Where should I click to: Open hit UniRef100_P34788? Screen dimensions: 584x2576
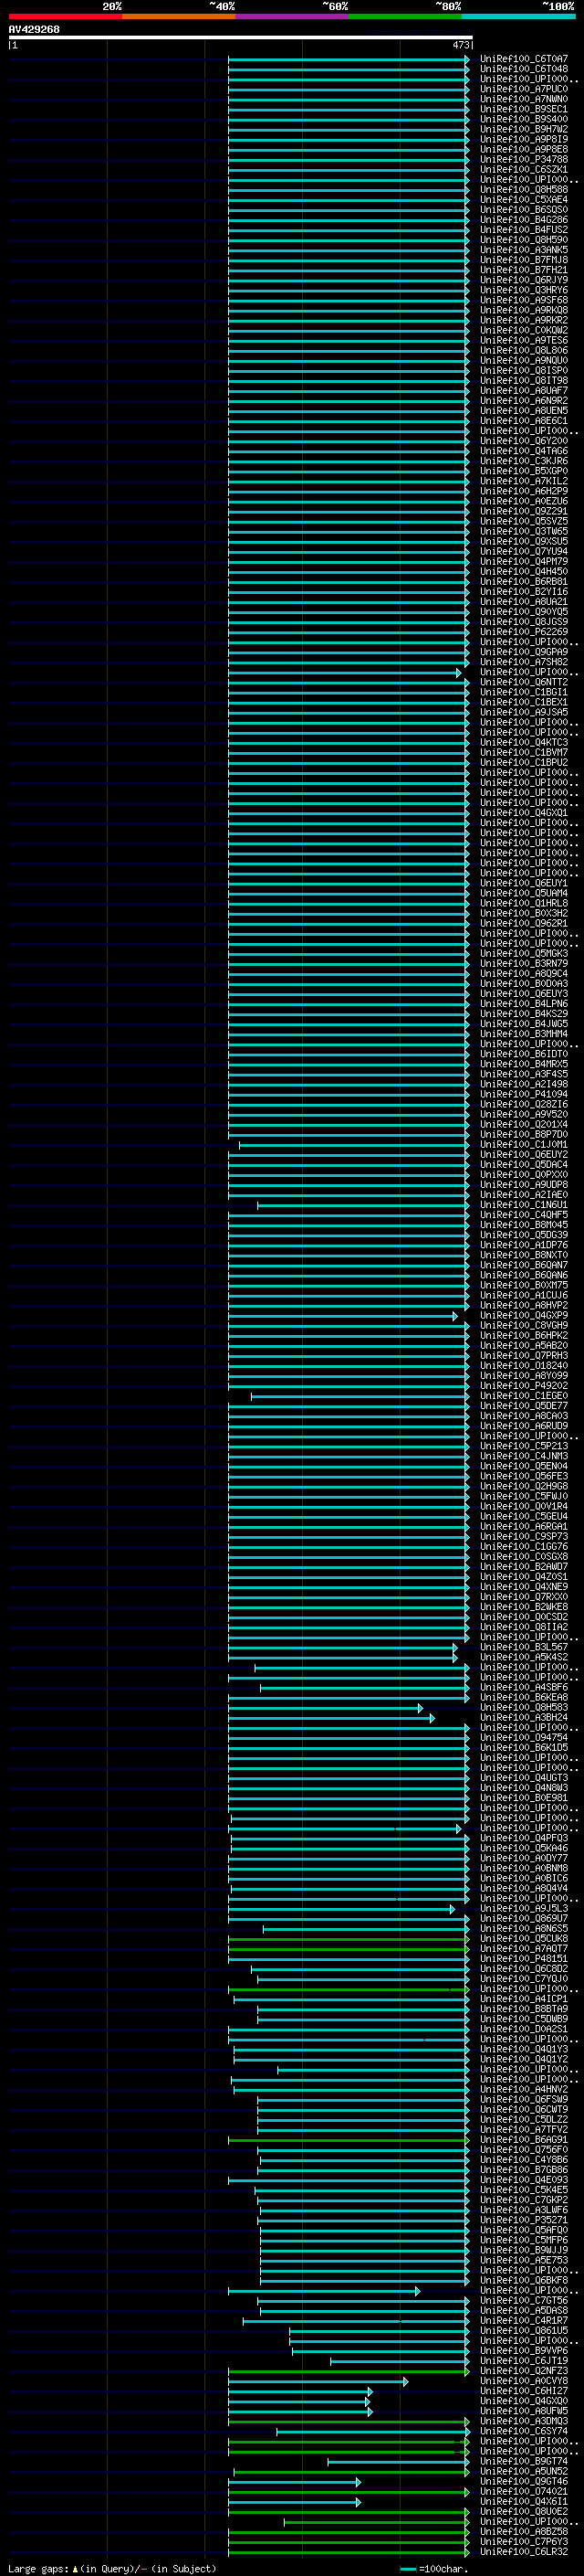coord(523,159)
